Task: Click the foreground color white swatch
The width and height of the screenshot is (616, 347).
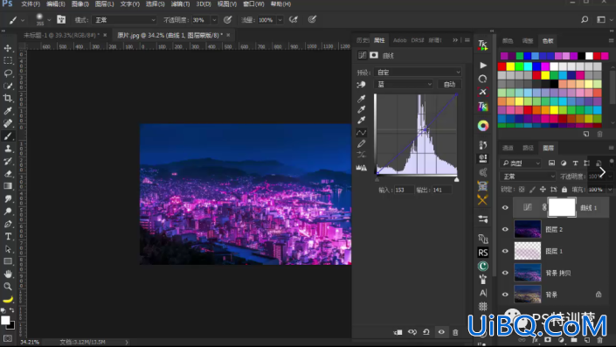Action: tap(5, 320)
